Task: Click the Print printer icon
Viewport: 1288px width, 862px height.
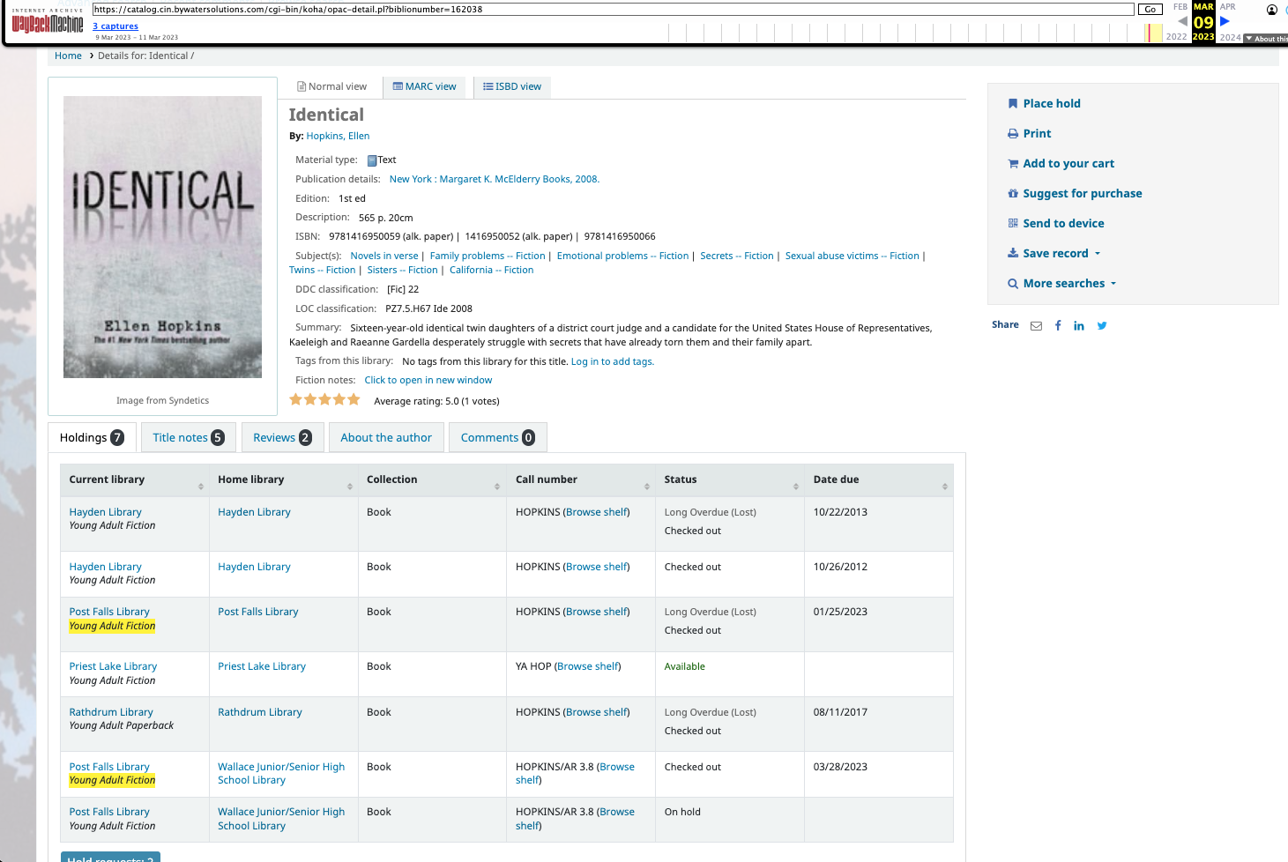Action: click(x=1013, y=133)
